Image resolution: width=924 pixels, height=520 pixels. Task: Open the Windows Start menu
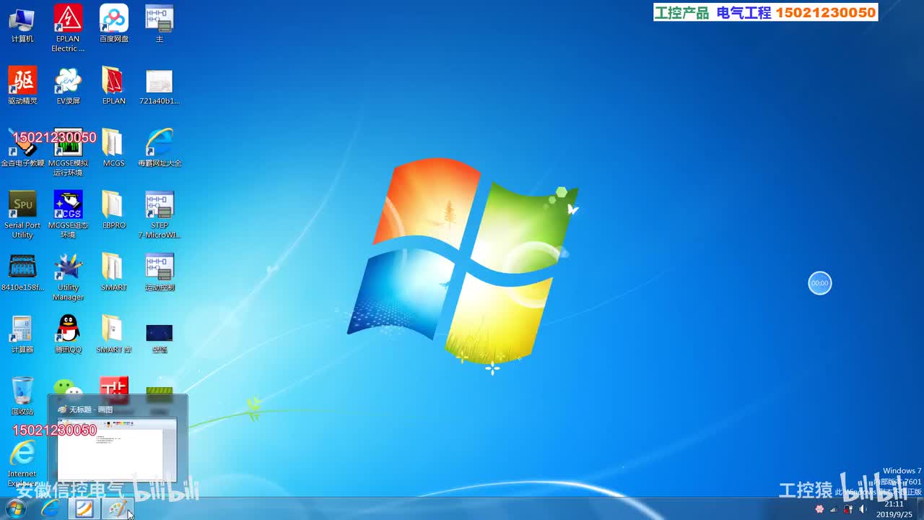tap(15, 508)
